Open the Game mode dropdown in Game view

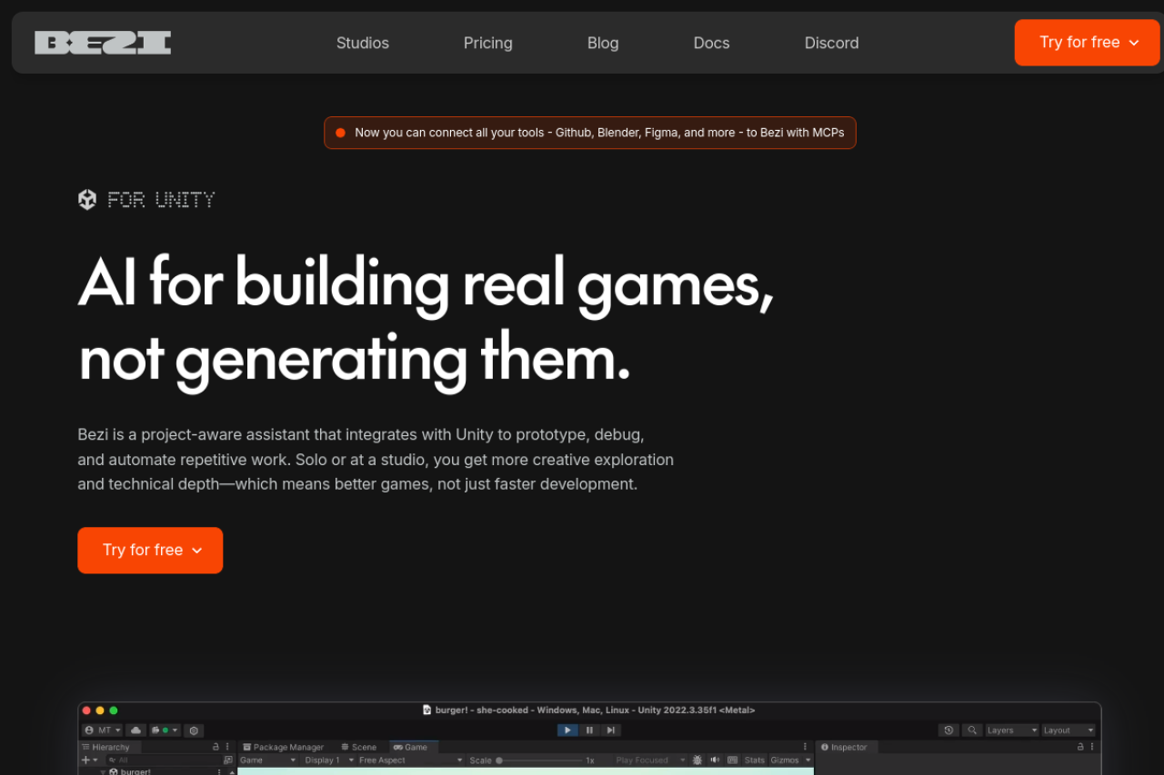pos(268,760)
